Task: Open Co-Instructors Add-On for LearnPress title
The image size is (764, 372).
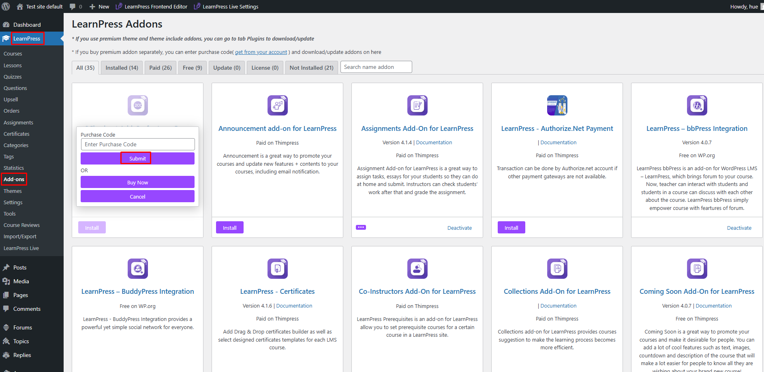Action: tap(417, 291)
